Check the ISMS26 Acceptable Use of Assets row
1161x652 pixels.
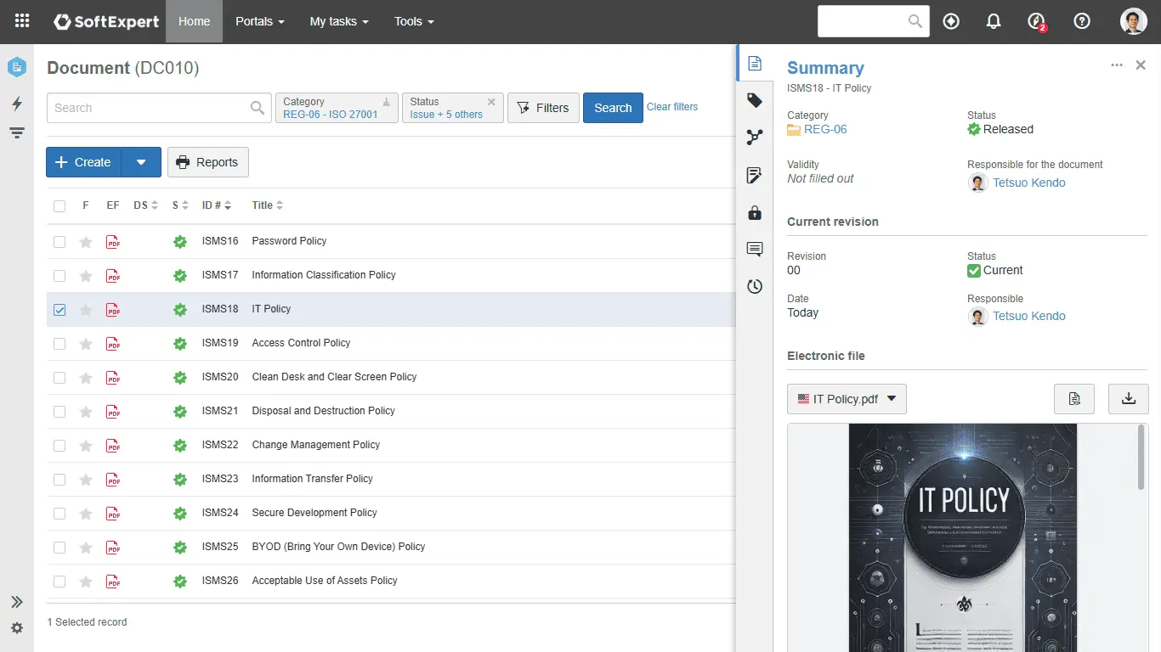[59, 582]
